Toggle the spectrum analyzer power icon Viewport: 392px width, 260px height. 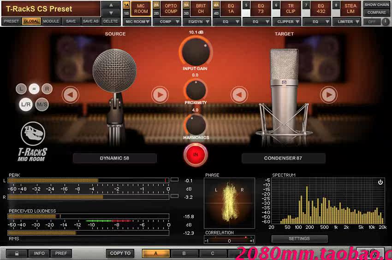point(380,182)
